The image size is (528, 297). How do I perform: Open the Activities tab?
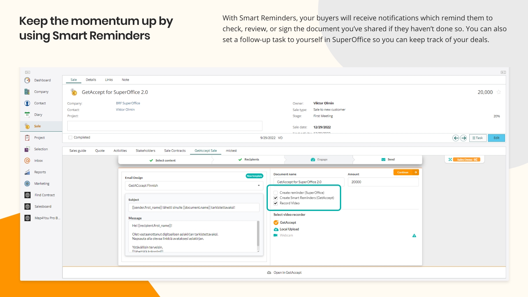click(120, 151)
